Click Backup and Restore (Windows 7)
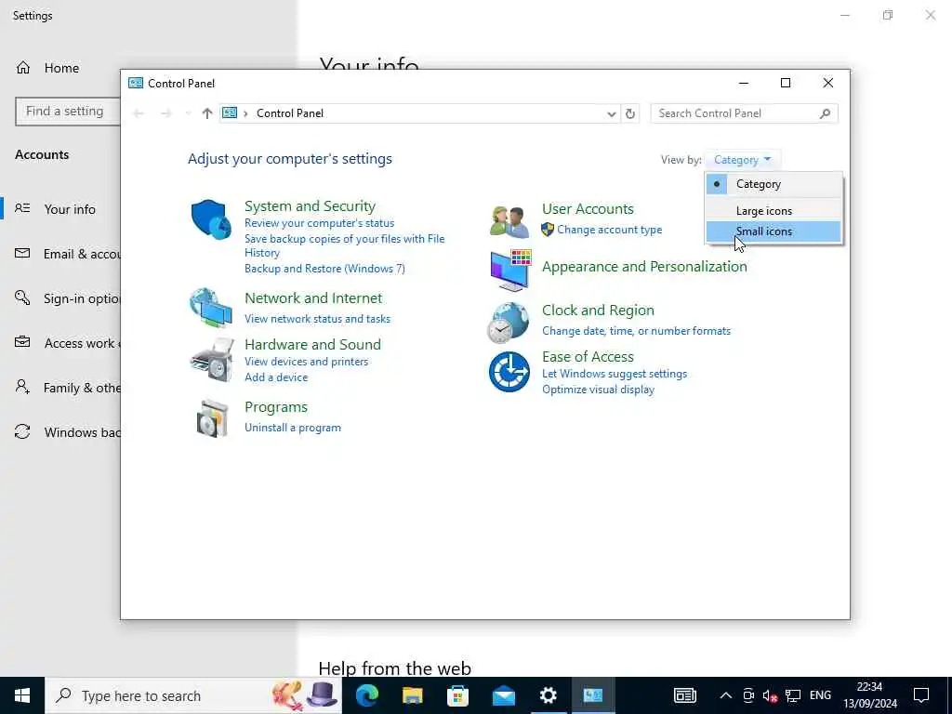The height and width of the screenshot is (714, 952). point(324,269)
